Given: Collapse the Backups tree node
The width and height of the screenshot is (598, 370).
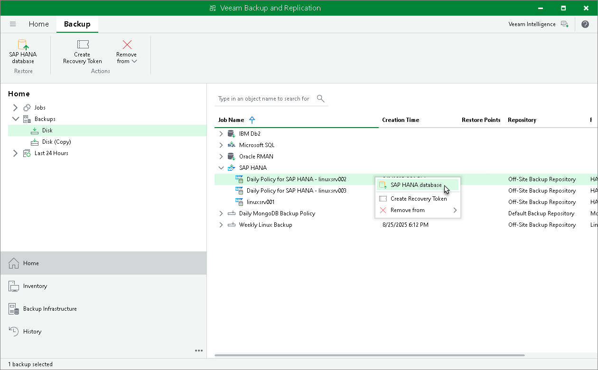Looking at the screenshot, I should 15,119.
